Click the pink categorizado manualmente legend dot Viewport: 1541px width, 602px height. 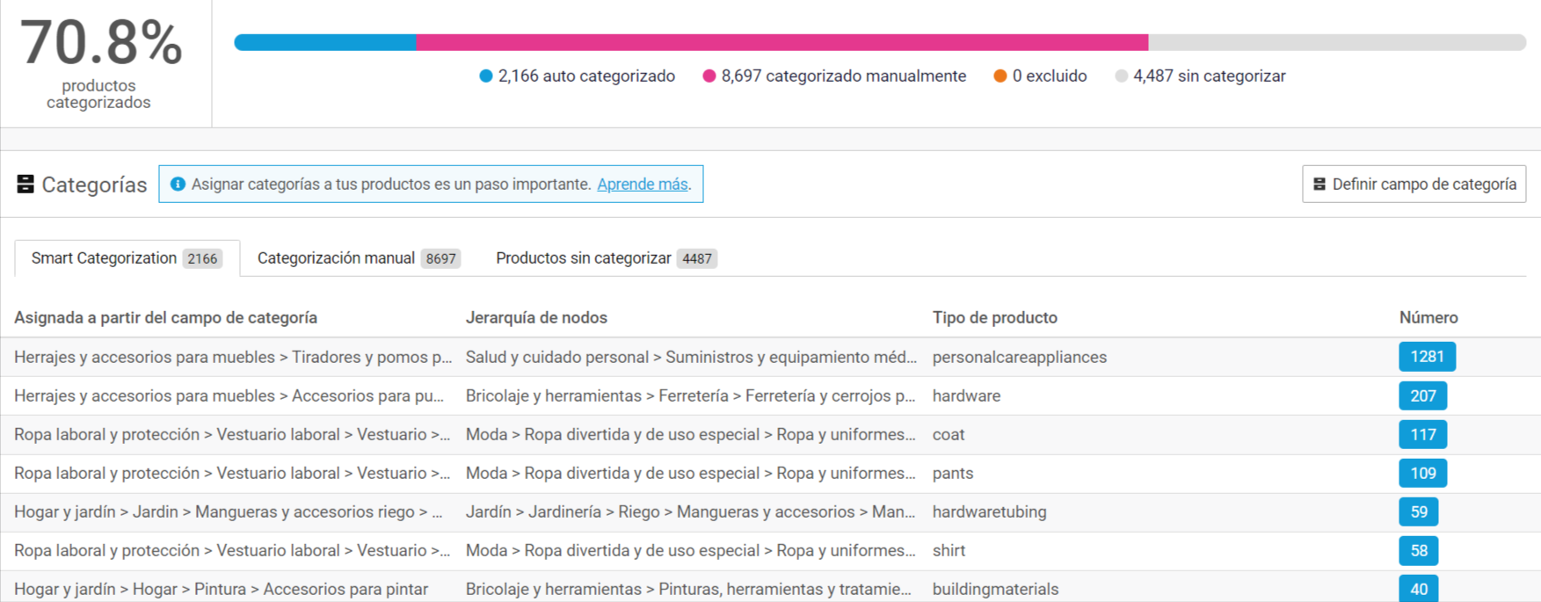[709, 76]
